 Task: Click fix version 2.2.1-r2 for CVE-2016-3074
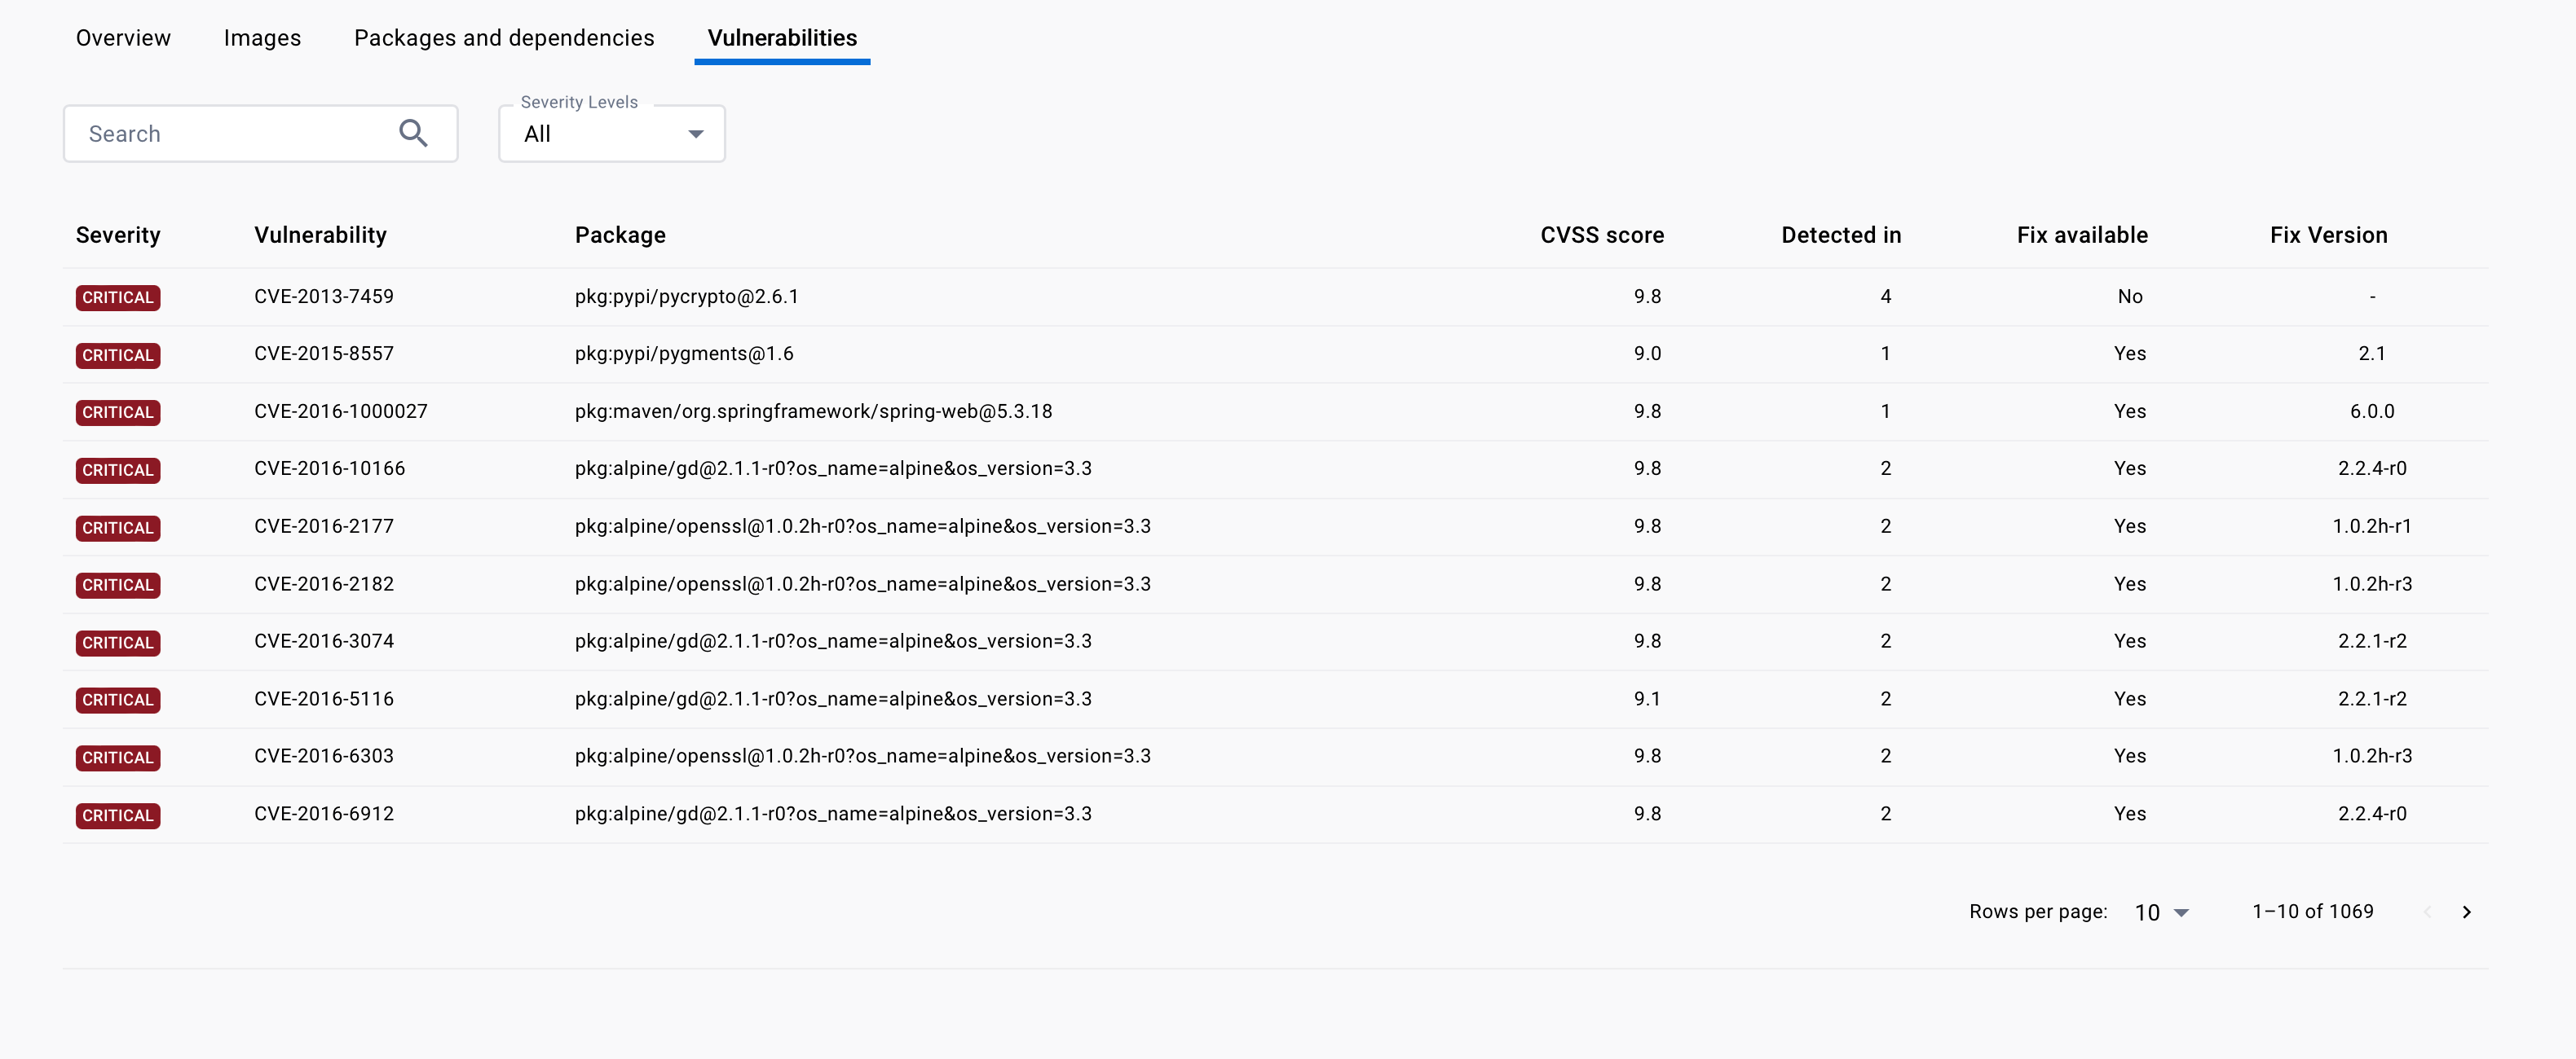click(x=2372, y=641)
